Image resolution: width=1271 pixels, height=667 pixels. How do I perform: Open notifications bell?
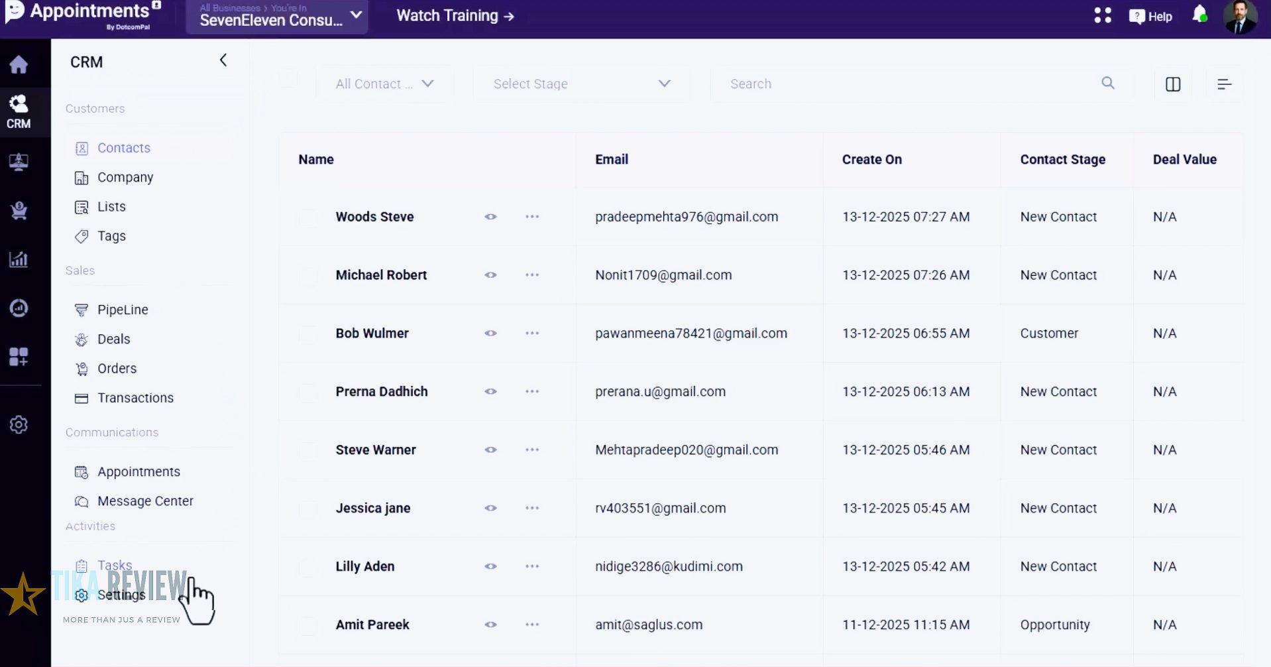click(1199, 15)
